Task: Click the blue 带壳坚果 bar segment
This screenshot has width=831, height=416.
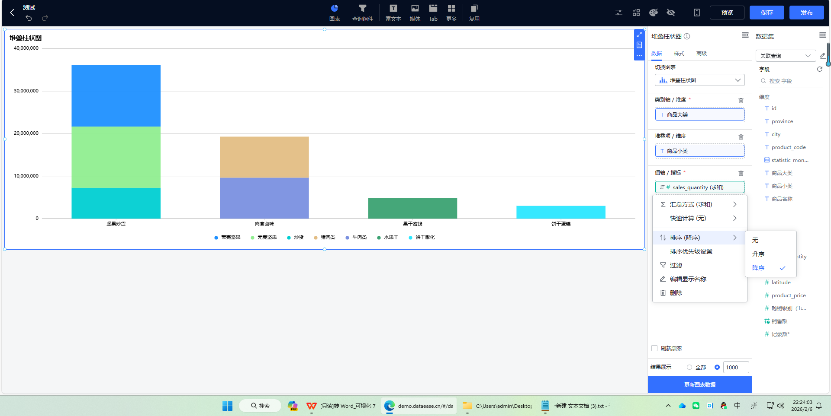Action: click(x=116, y=95)
